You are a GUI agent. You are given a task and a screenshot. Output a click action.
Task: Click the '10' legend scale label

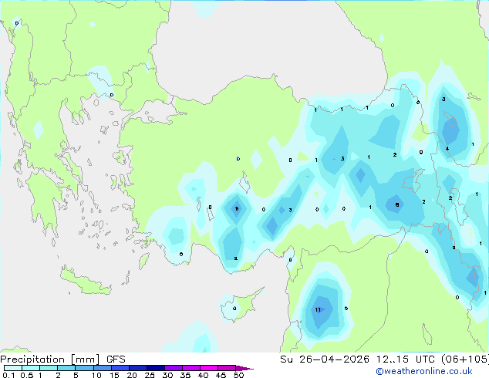(96, 375)
